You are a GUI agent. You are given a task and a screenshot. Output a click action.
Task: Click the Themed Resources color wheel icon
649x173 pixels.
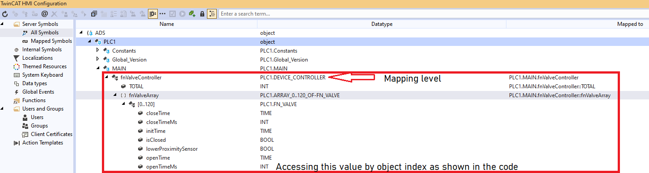pos(17,66)
